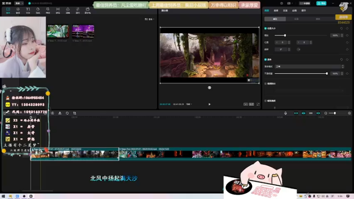
Task: Select the second long clip on the timeline
Action: pyautogui.click(x=235, y=153)
